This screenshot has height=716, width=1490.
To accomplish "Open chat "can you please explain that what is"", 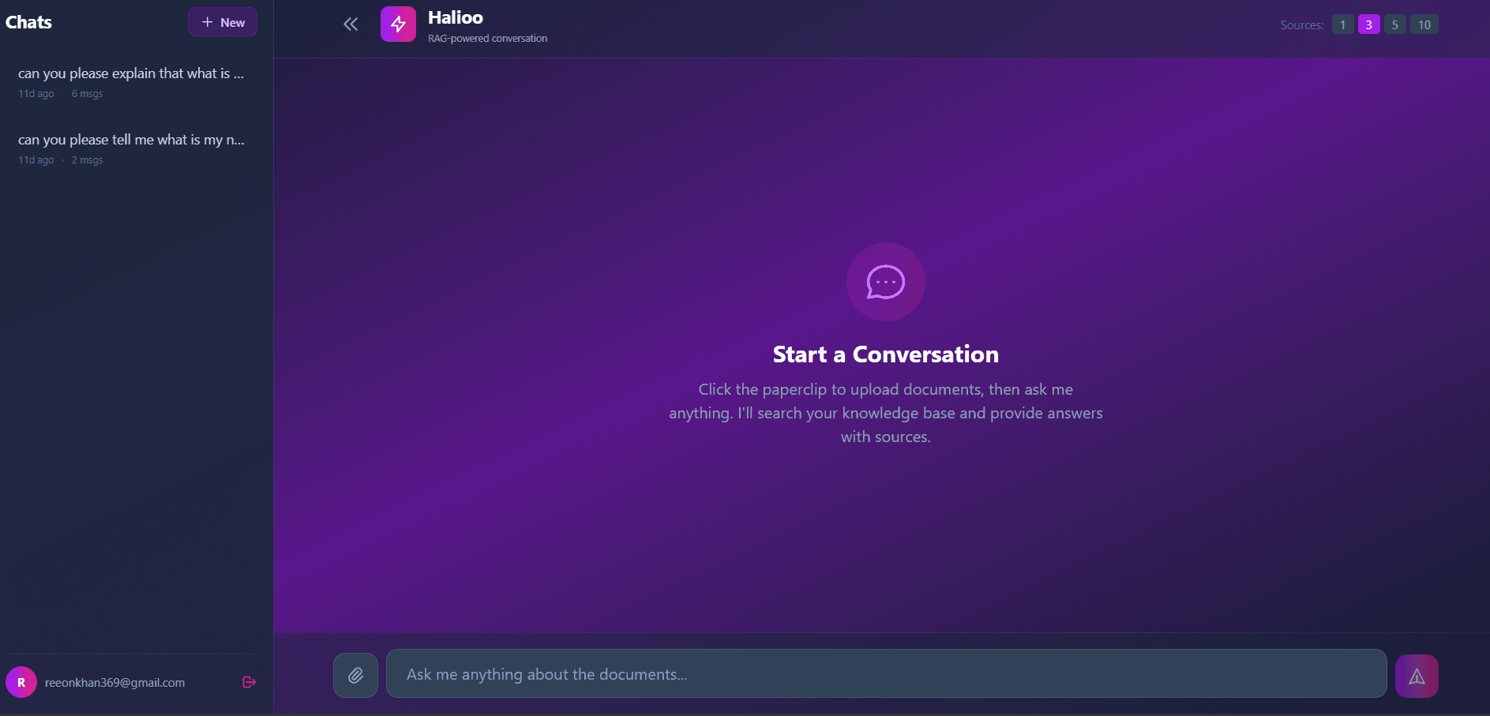I will [131, 82].
